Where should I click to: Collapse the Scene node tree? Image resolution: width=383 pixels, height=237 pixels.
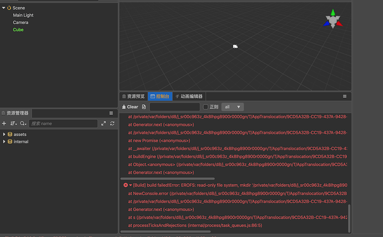(4, 8)
